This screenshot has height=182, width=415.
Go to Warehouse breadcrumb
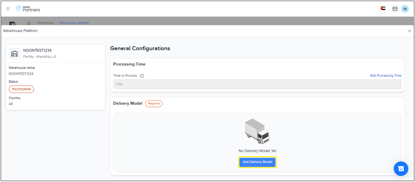(x=45, y=23)
